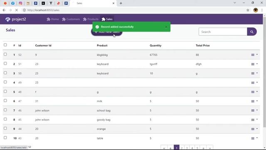This screenshot has width=266, height=150.
Task: Open actions menu for Id 50 row
Action: (x=254, y=73)
